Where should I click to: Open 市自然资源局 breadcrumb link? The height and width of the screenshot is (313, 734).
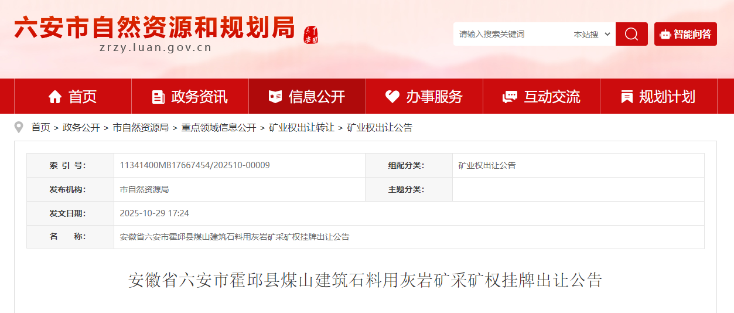[141, 128]
